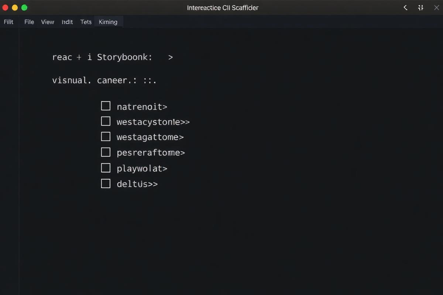Open the File menu
This screenshot has width=443, height=295.
point(29,22)
